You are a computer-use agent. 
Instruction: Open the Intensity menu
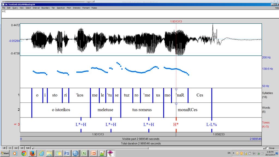coord(77,8)
